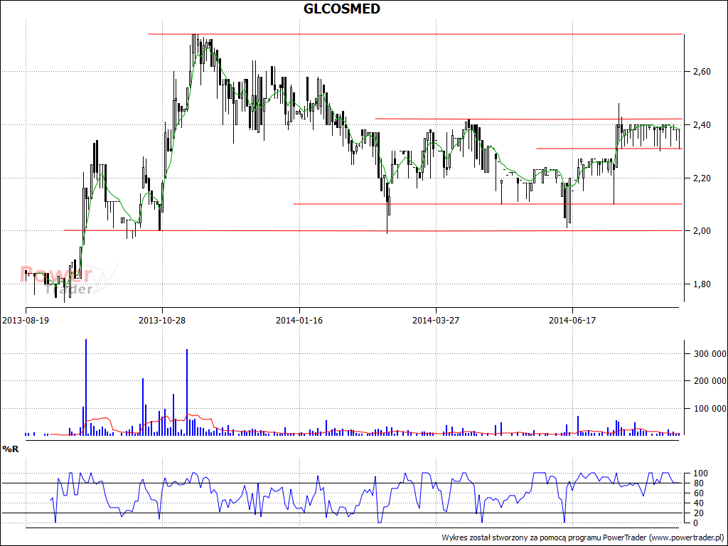Click the 2,40 price axis label
This screenshot has height=546, width=728.
click(x=702, y=125)
